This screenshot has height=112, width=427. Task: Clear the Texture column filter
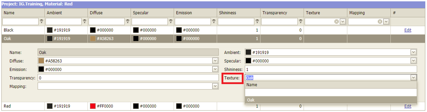(336, 21)
